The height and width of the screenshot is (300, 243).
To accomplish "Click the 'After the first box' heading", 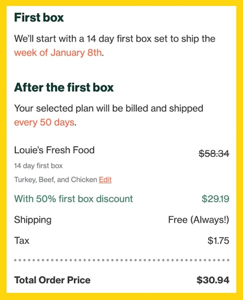I will click(x=63, y=87).
